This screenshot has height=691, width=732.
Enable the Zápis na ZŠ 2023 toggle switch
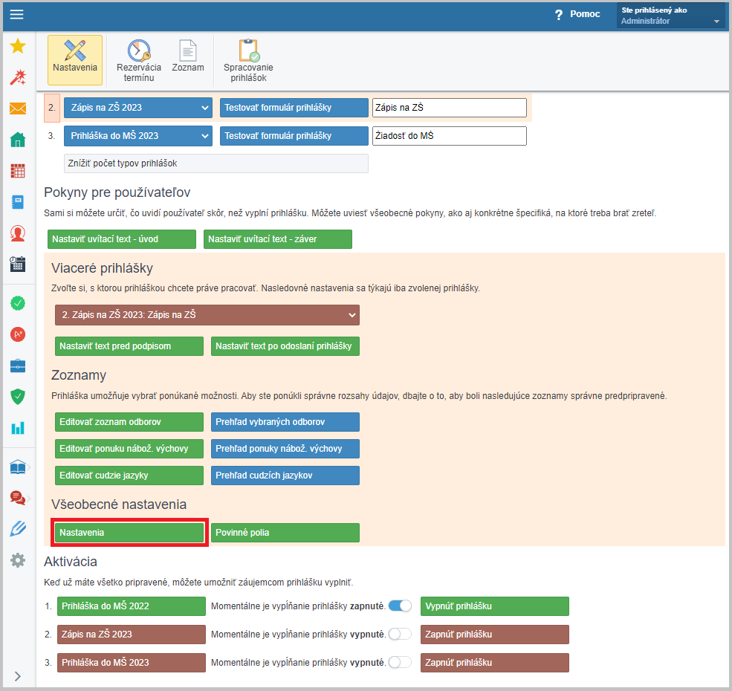click(x=400, y=634)
